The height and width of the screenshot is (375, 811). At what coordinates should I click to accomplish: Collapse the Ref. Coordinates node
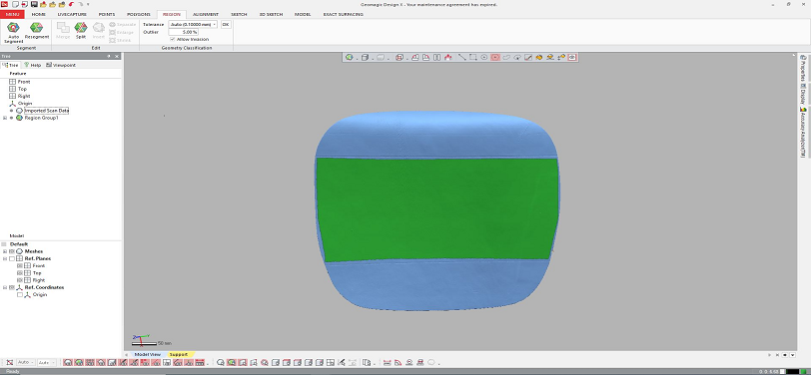pyautogui.click(x=5, y=287)
